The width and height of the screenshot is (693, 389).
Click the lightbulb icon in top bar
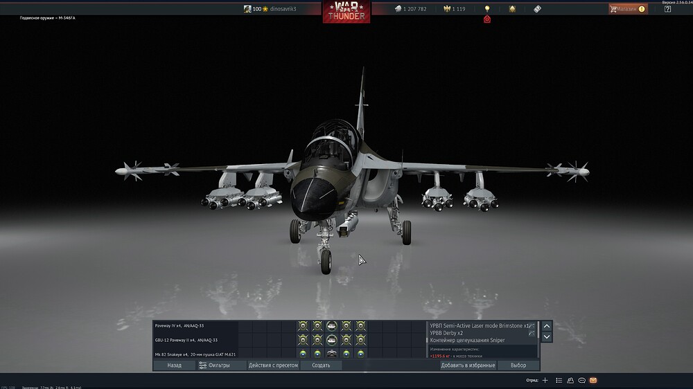coord(487,9)
